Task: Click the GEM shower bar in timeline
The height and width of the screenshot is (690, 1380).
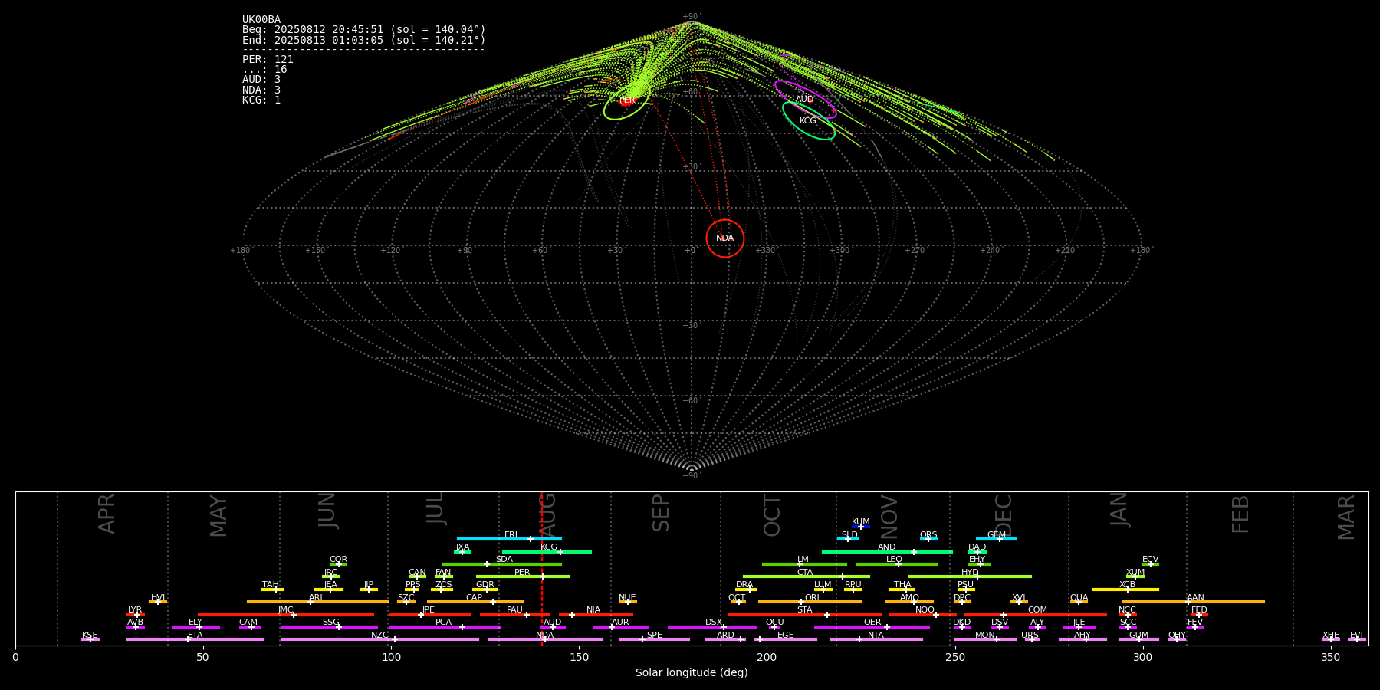Action: (996, 539)
